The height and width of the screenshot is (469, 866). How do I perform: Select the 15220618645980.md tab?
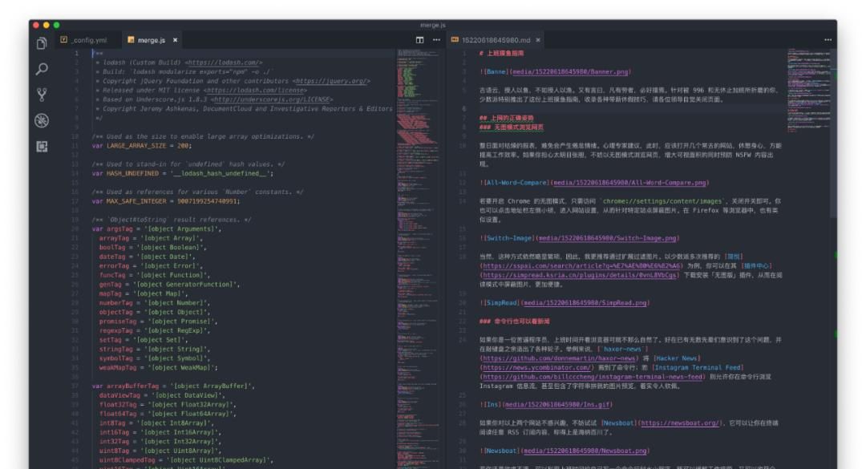click(x=496, y=40)
